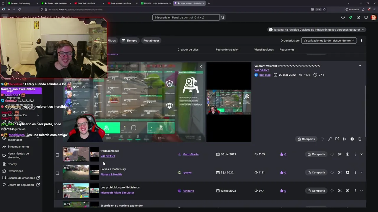Open the profile avatar menu
The image size is (378, 212).
pos(374,17)
